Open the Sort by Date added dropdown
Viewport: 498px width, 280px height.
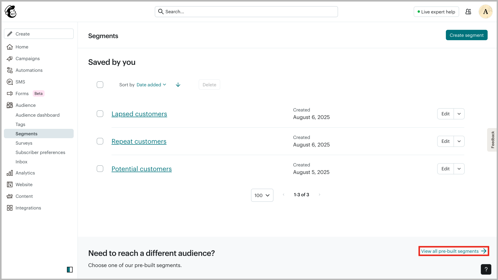coord(151,85)
